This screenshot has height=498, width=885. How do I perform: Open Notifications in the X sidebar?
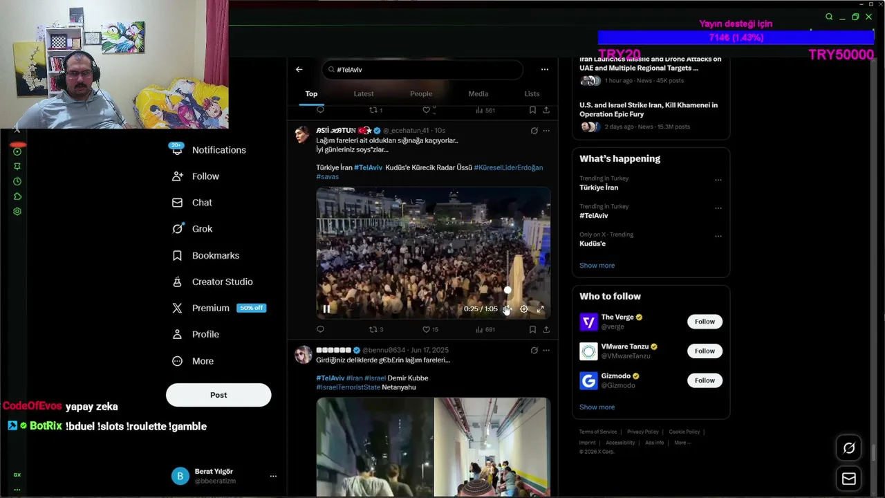(209, 150)
